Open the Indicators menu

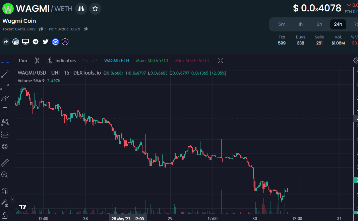pyautogui.click(x=62, y=61)
